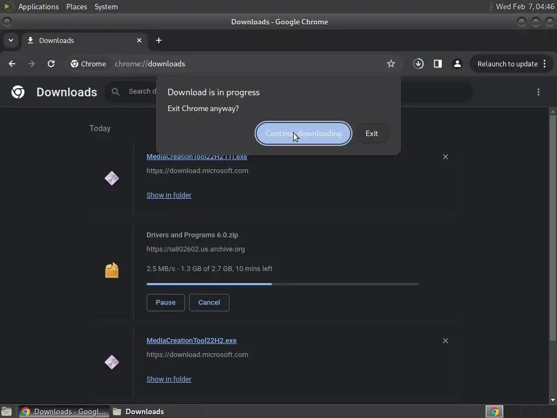Click the 'Drivers and Programs 6.0.zip' filename

(192, 235)
